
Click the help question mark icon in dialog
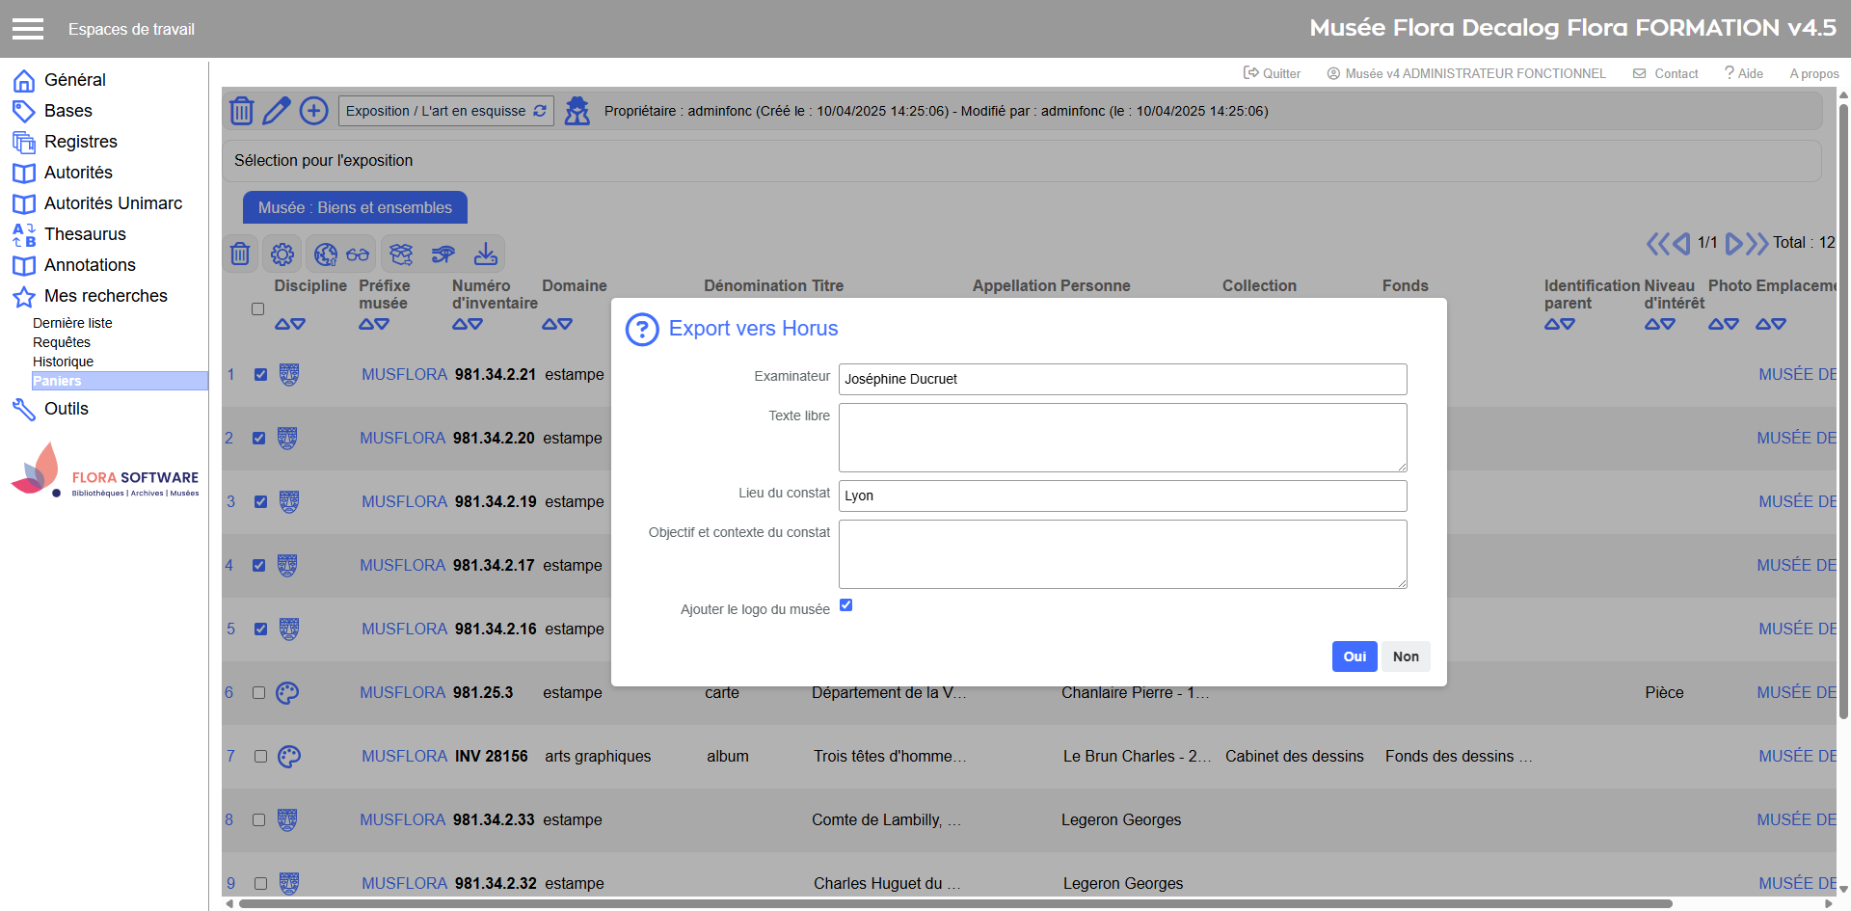[x=642, y=330]
